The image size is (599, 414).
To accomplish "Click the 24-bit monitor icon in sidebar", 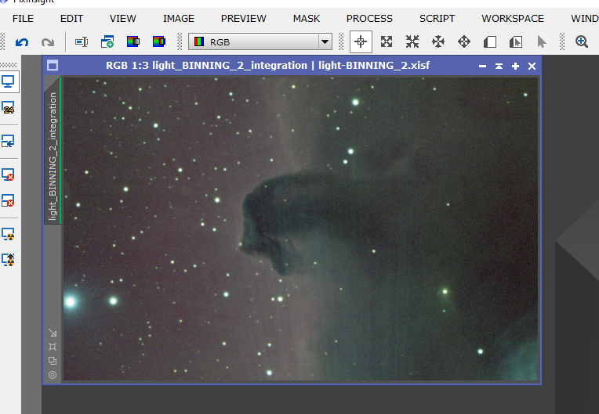I will pyautogui.click(x=8, y=108).
